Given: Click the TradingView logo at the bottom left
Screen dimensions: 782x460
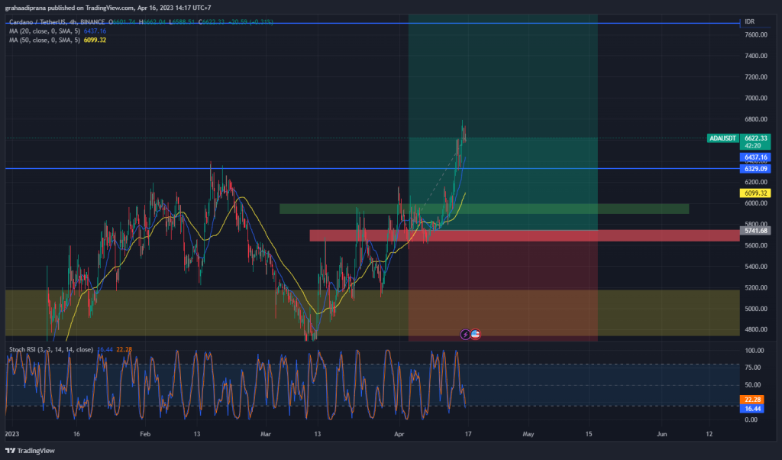Looking at the screenshot, I should click(30, 451).
